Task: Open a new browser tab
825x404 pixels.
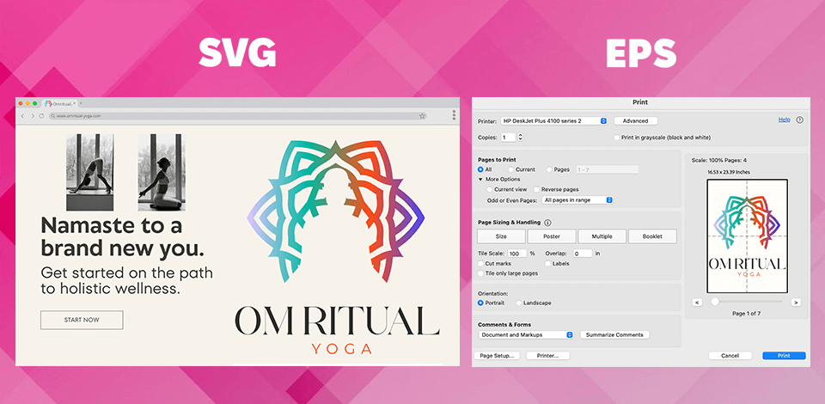Action: point(81,104)
